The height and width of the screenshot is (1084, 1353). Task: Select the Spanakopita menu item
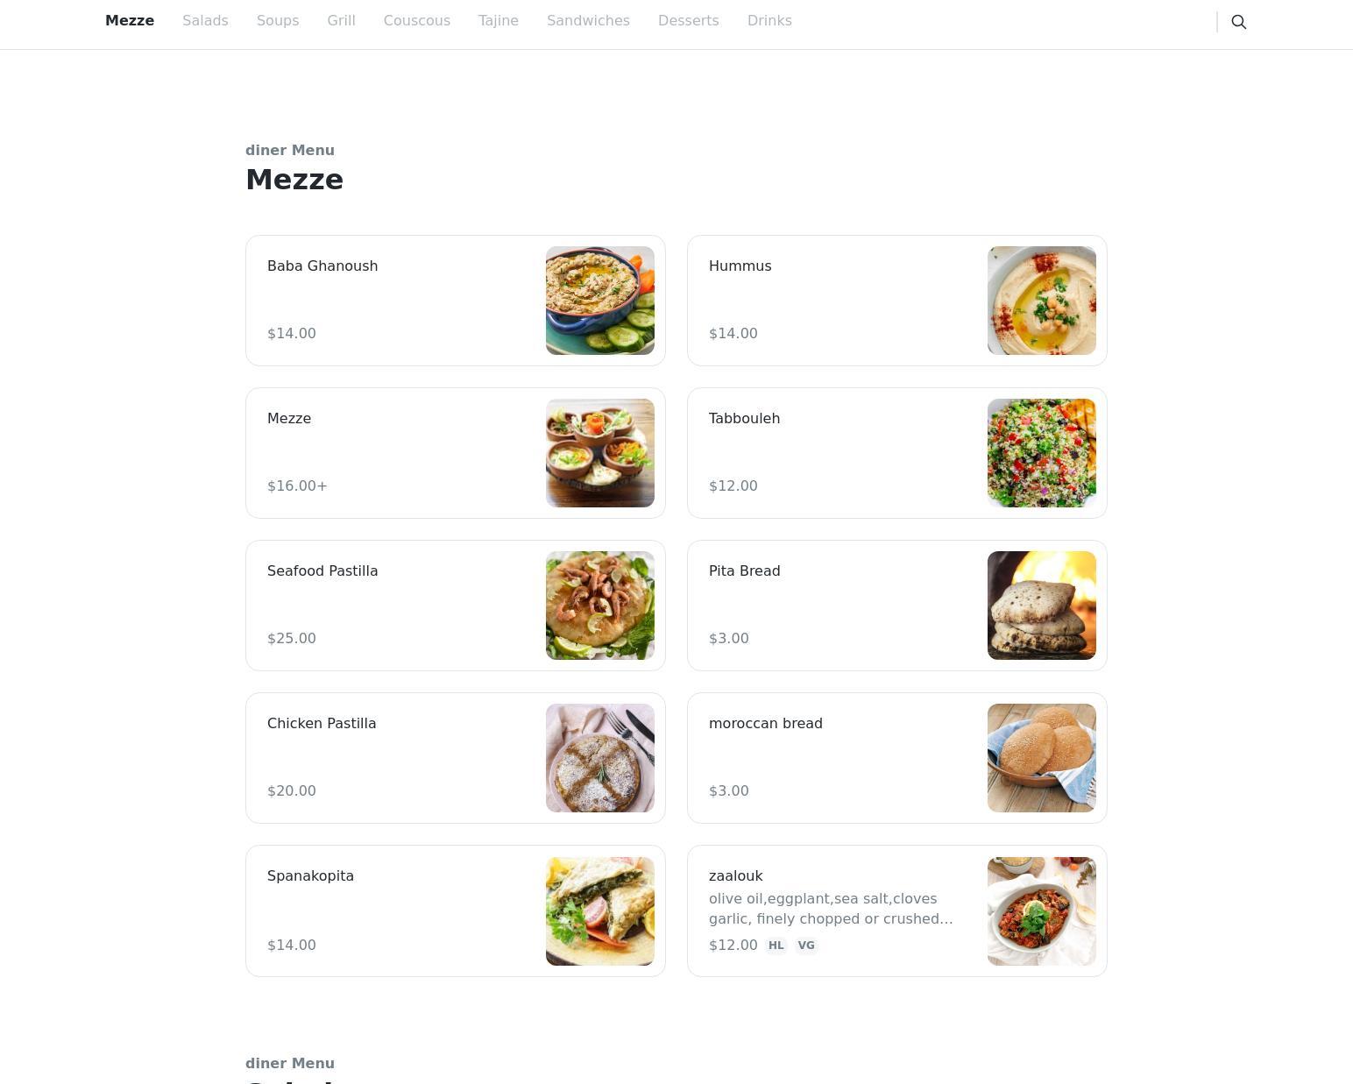[x=456, y=910]
